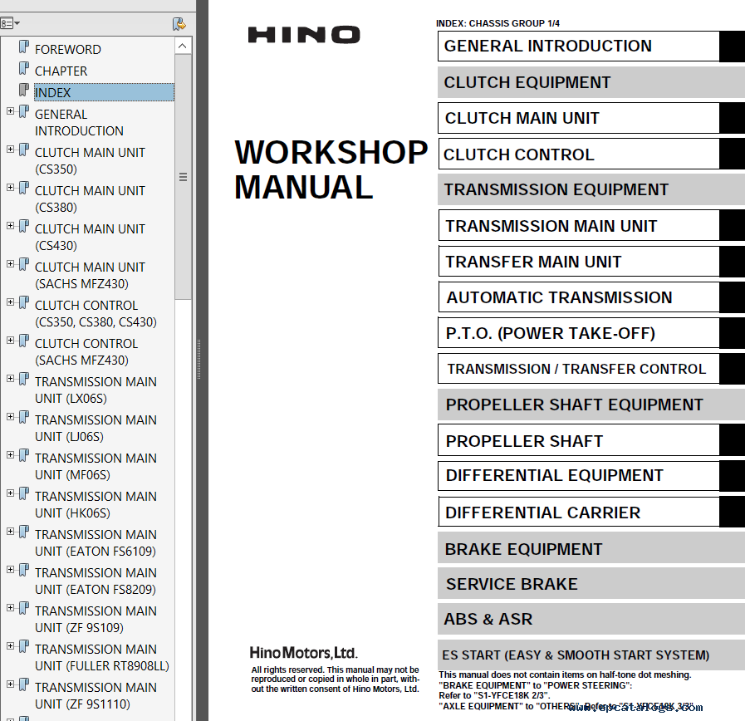Image resolution: width=745 pixels, height=721 pixels.
Task: Expand CLUTCH MAIN UNIT (SACHS MFZ430) bookmark
Action: click(x=11, y=264)
